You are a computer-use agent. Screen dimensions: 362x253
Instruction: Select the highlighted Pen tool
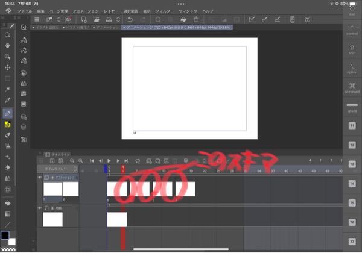[x=7, y=113]
